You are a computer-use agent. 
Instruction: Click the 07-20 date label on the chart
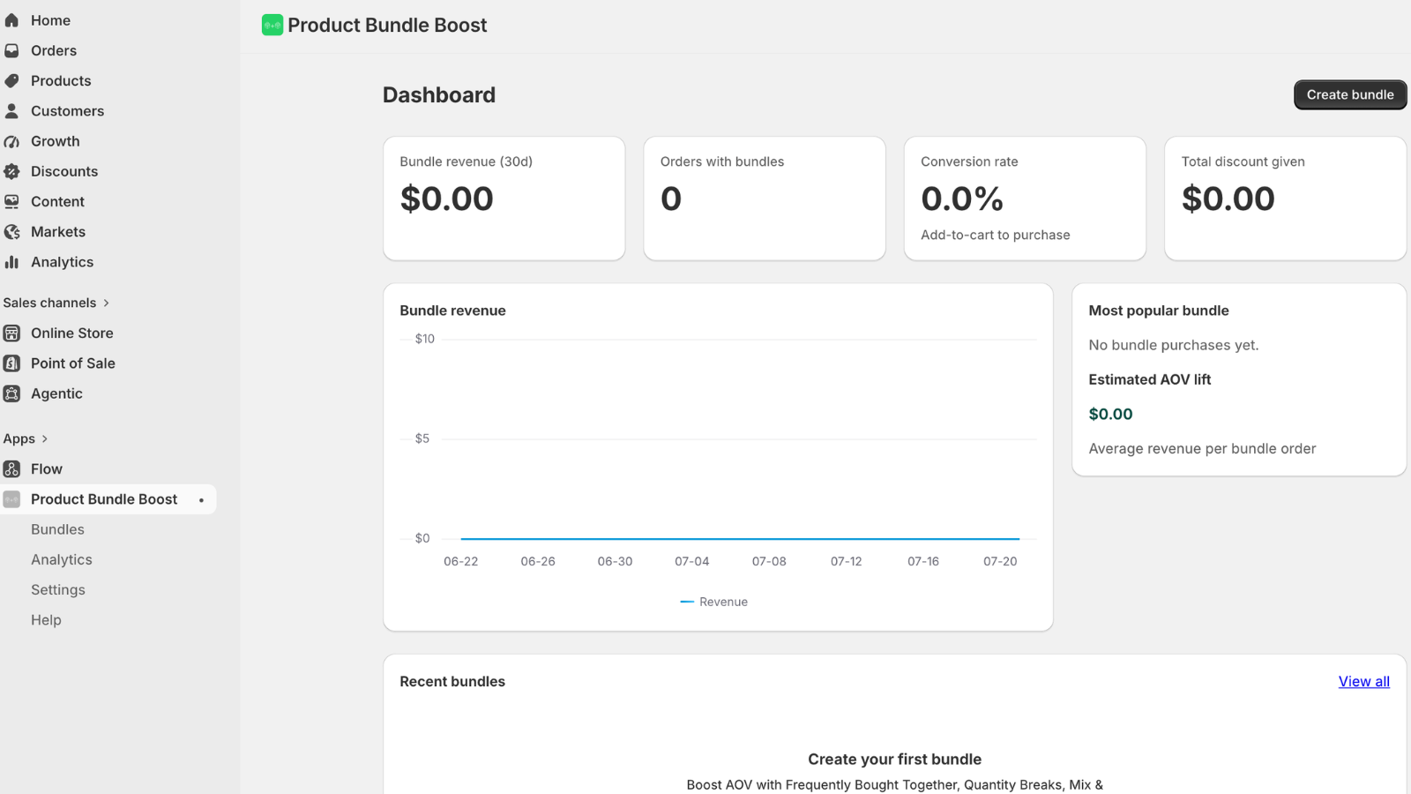(x=1001, y=561)
